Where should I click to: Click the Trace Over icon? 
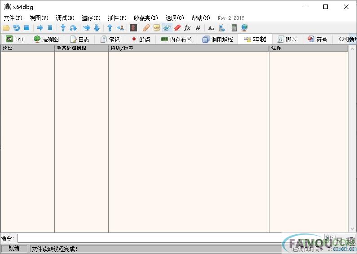pyautogui.click(x=97, y=28)
